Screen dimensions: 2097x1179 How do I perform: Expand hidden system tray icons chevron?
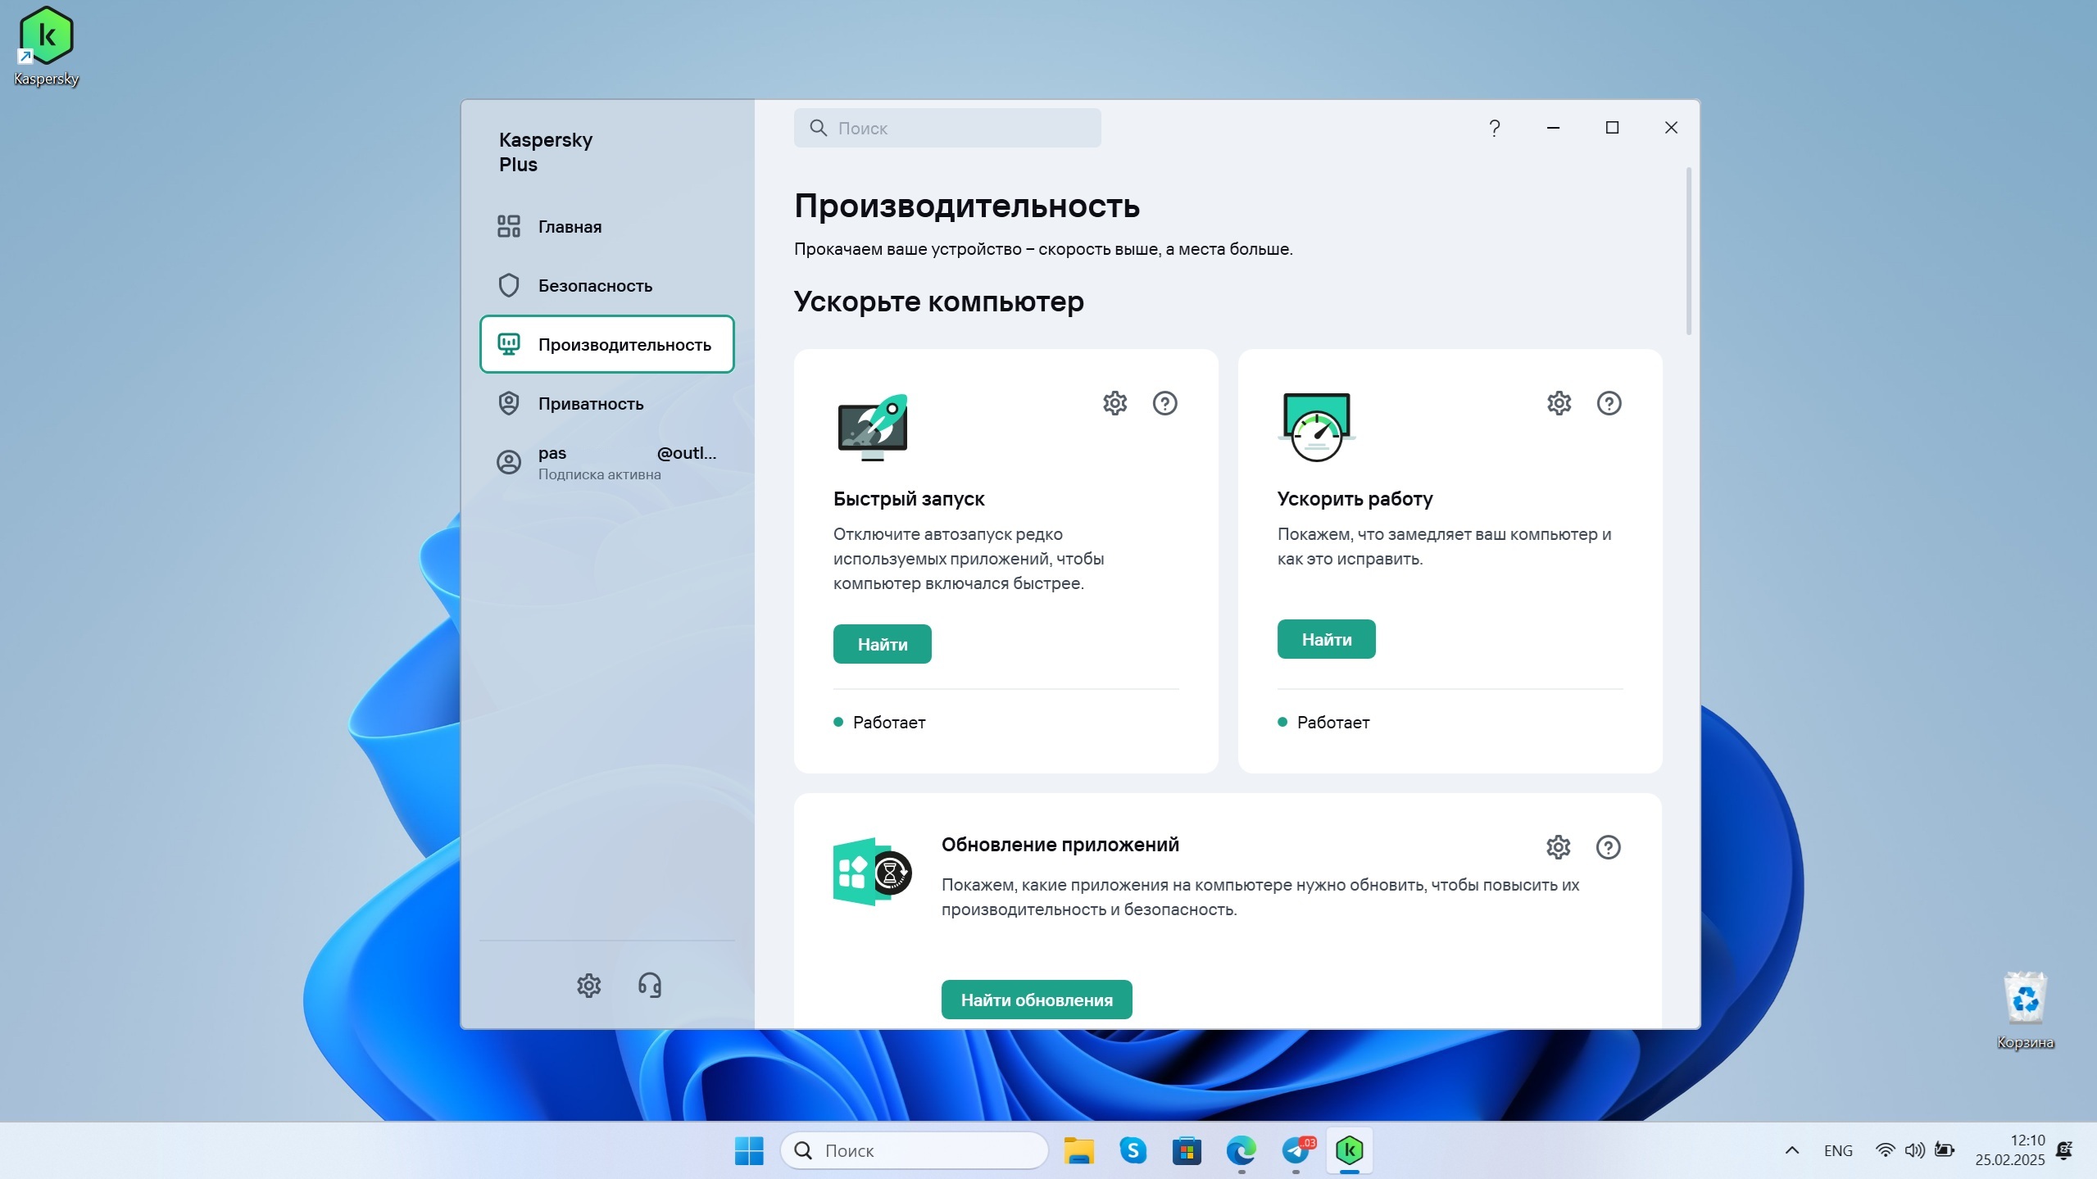tap(1791, 1150)
